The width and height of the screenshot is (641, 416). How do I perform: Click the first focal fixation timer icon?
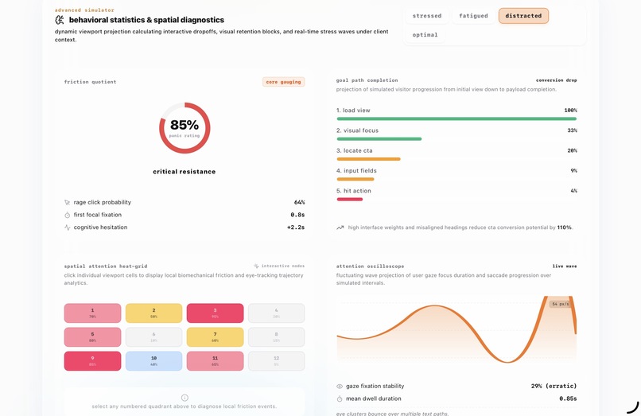(x=67, y=215)
